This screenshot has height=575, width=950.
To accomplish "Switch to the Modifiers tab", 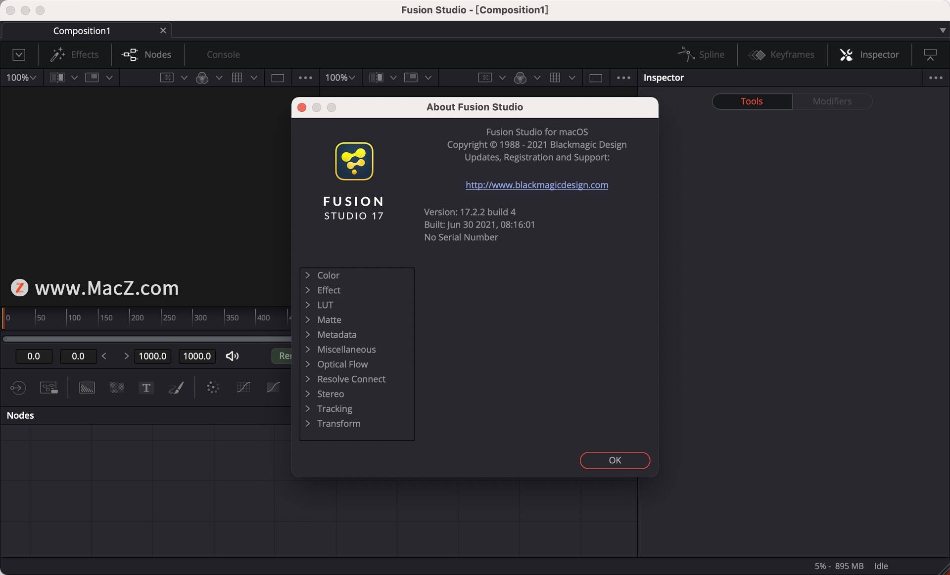I will [832, 101].
